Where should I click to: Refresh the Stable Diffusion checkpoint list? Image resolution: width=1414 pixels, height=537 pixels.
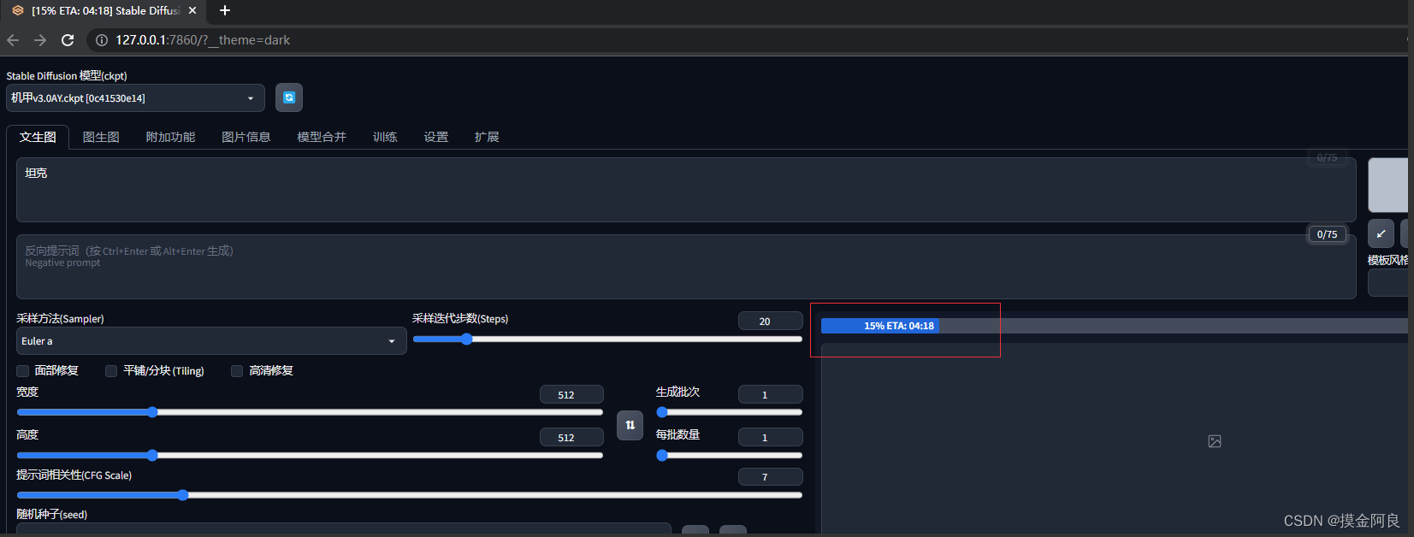[289, 97]
